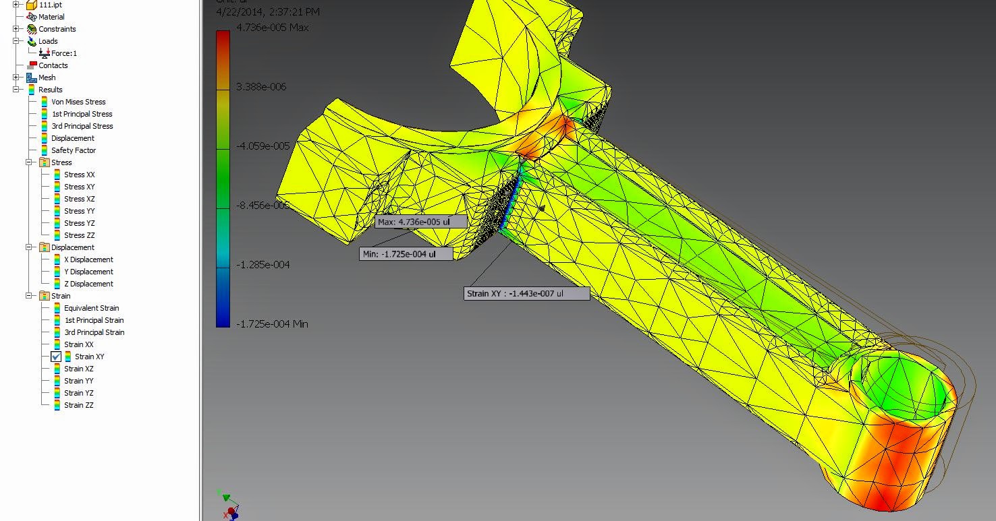Image resolution: width=996 pixels, height=521 pixels.
Task: Click the Max 4.736e-005 ul probe label
Action: point(421,222)
